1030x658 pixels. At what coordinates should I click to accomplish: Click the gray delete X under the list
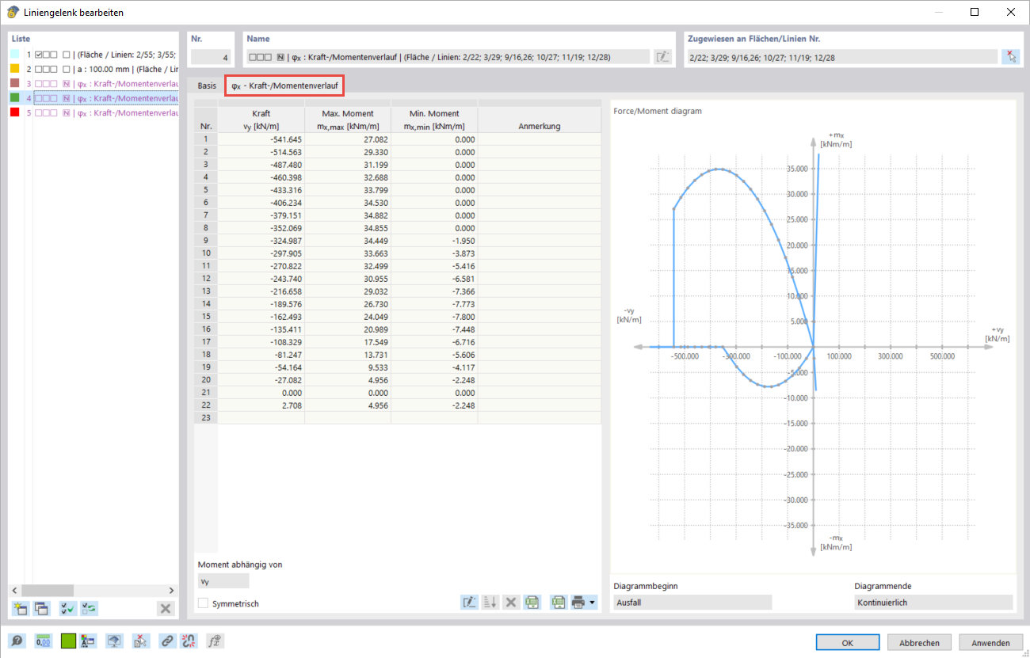[x=166, y=608]
